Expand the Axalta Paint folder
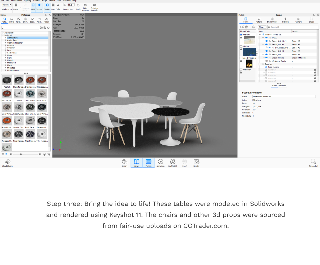 tap(5, 40)
